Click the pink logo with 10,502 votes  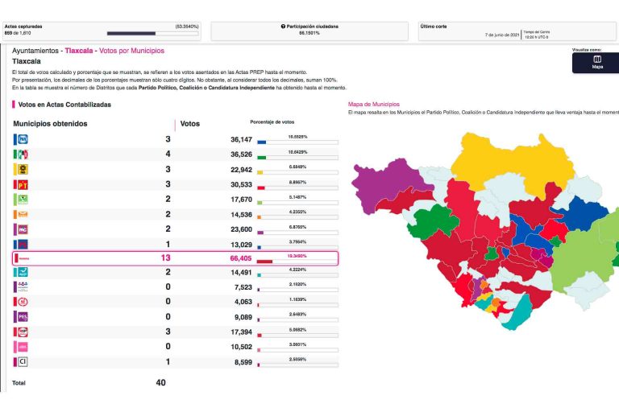[x=23, y=347]
